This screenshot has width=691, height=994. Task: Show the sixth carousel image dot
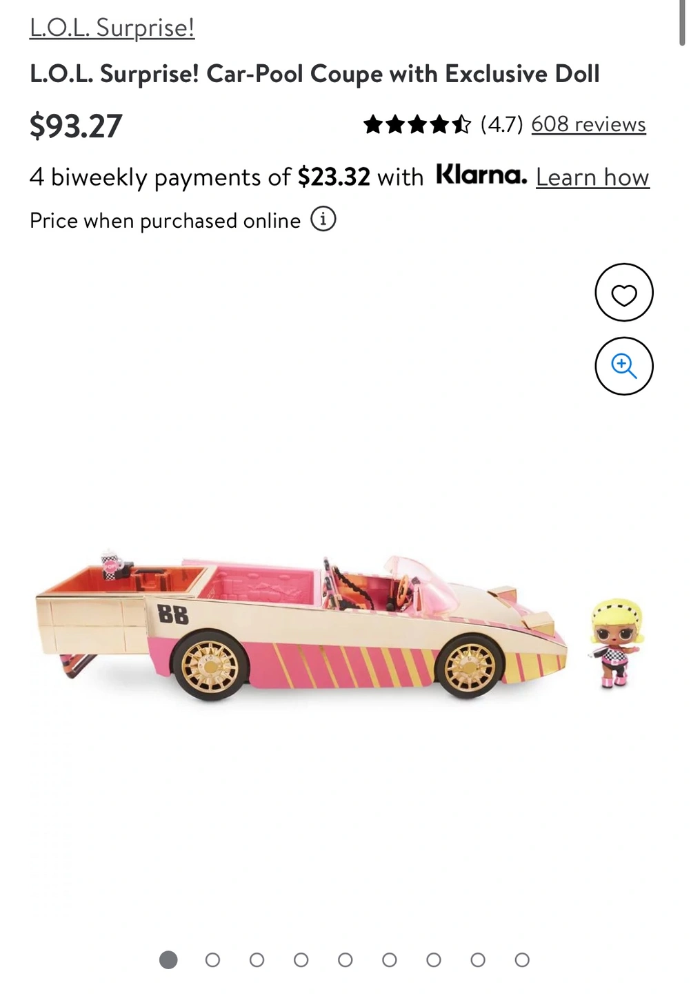[x=390, y=959]
